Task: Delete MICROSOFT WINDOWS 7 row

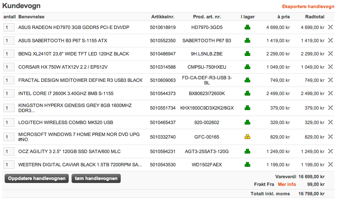Action: coord(330,136)
